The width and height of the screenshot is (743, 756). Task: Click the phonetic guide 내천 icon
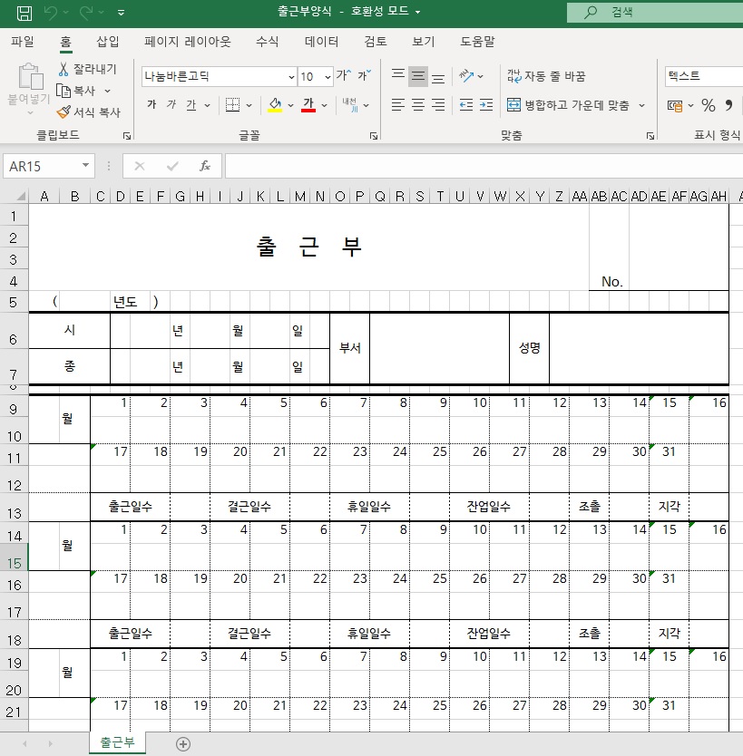[x=350, y=104]
